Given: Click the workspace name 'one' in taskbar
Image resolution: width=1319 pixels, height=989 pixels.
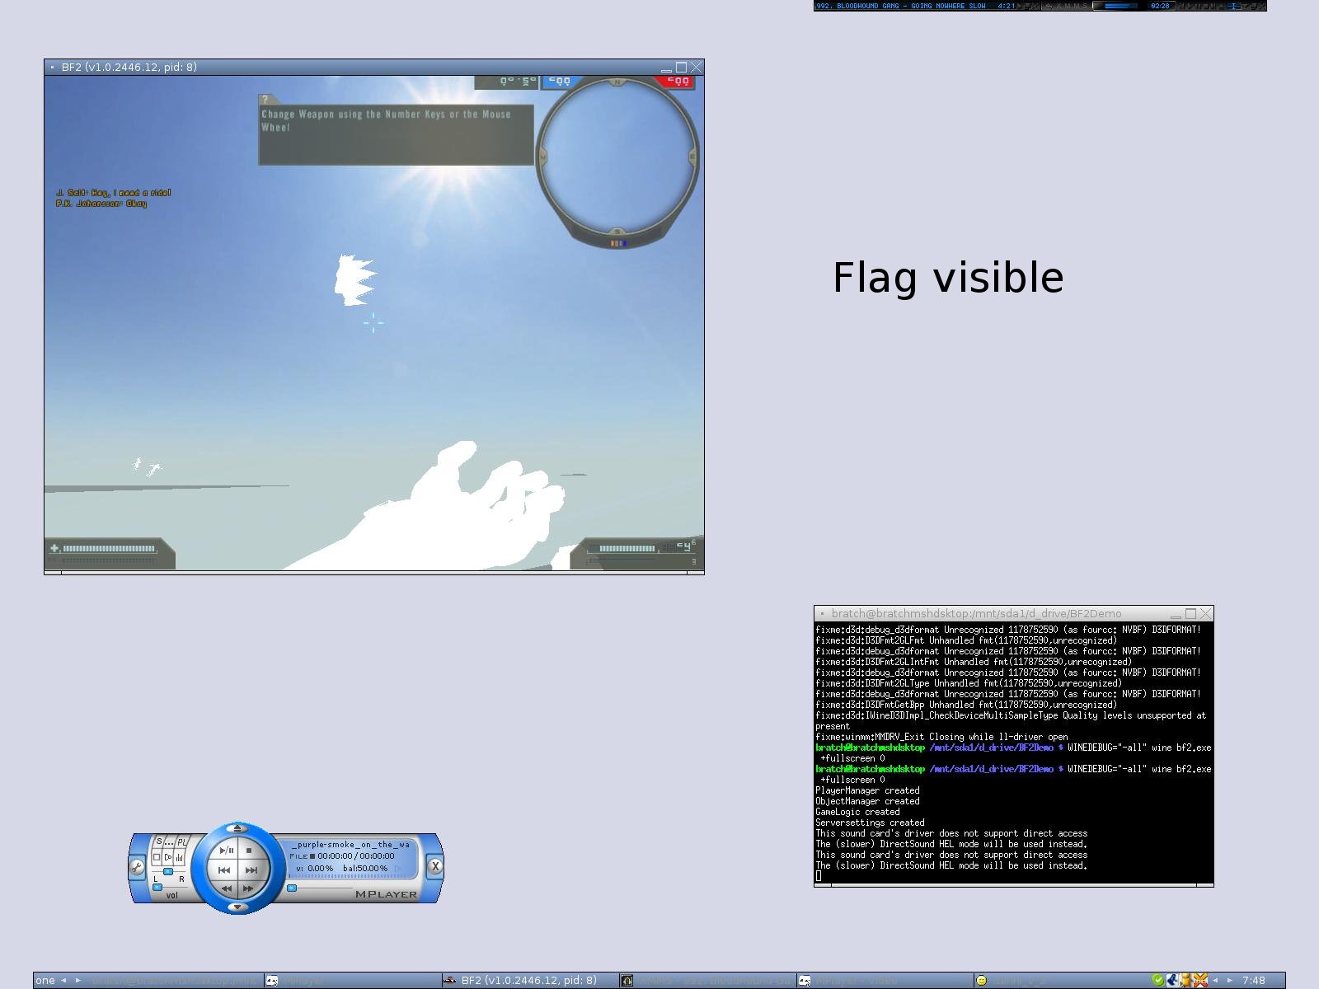Looking at the screenshot, I should coord(45,980).
